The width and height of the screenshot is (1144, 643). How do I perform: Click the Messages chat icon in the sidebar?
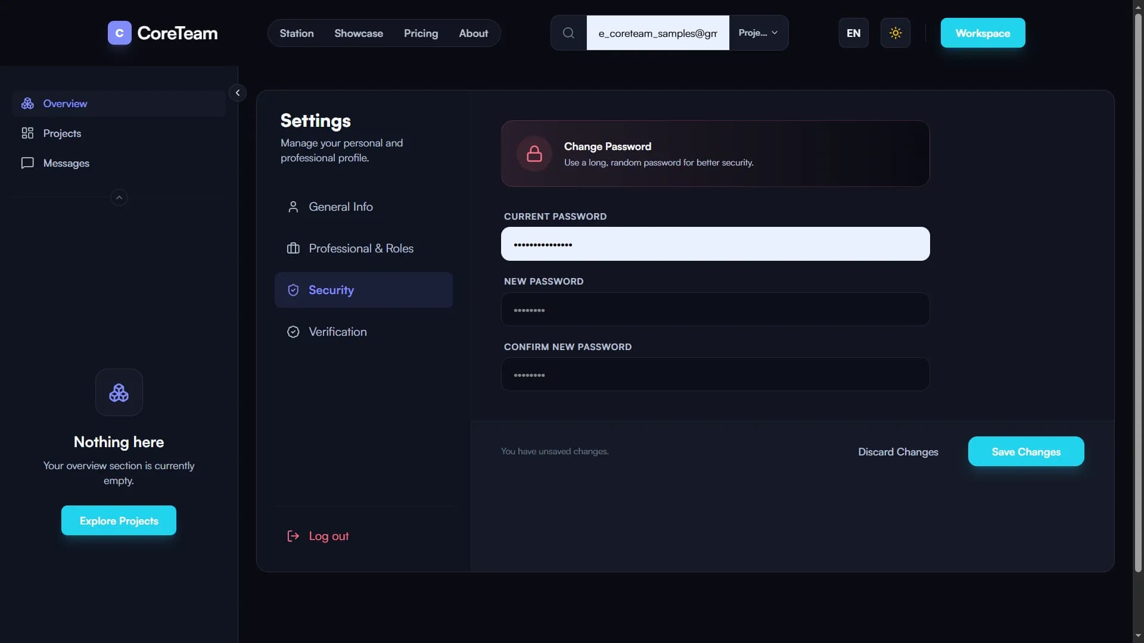27,163
